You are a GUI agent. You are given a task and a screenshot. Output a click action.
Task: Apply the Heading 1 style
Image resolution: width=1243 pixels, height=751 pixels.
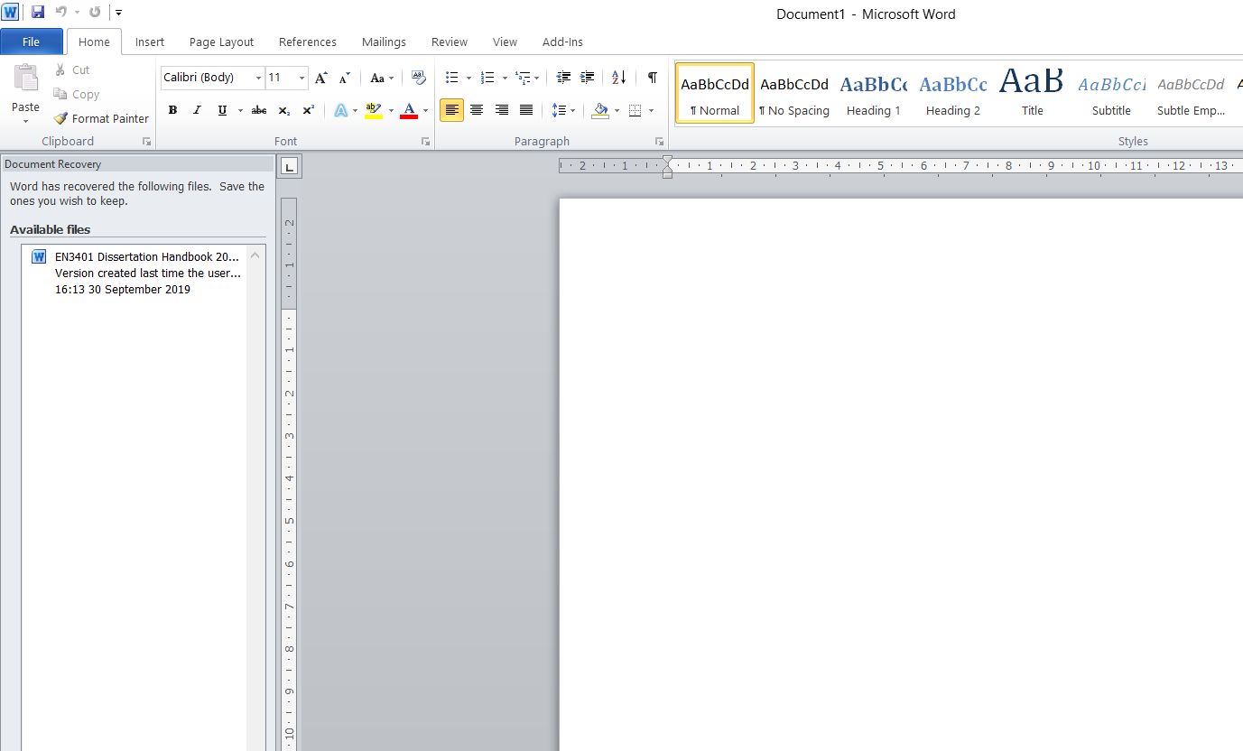tap(874, 92)
